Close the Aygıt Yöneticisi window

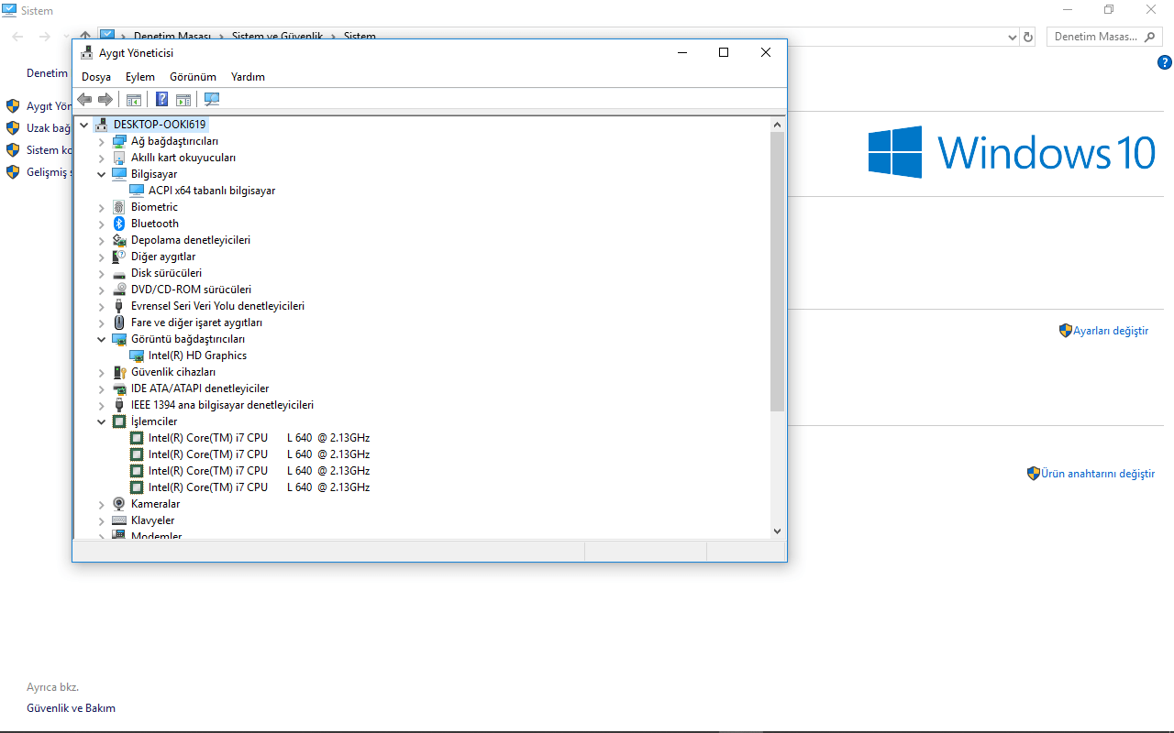pos(766,52)
